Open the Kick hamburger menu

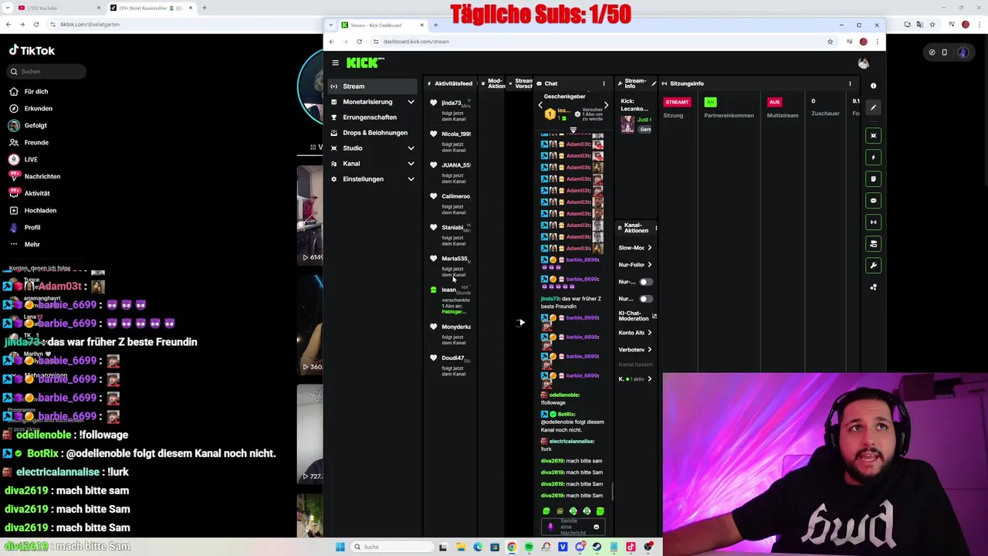pos(335,63)
